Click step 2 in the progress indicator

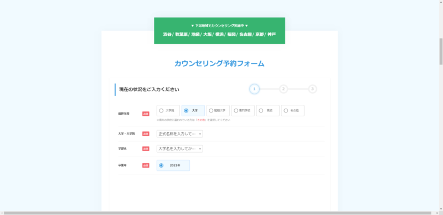(284, 89)
